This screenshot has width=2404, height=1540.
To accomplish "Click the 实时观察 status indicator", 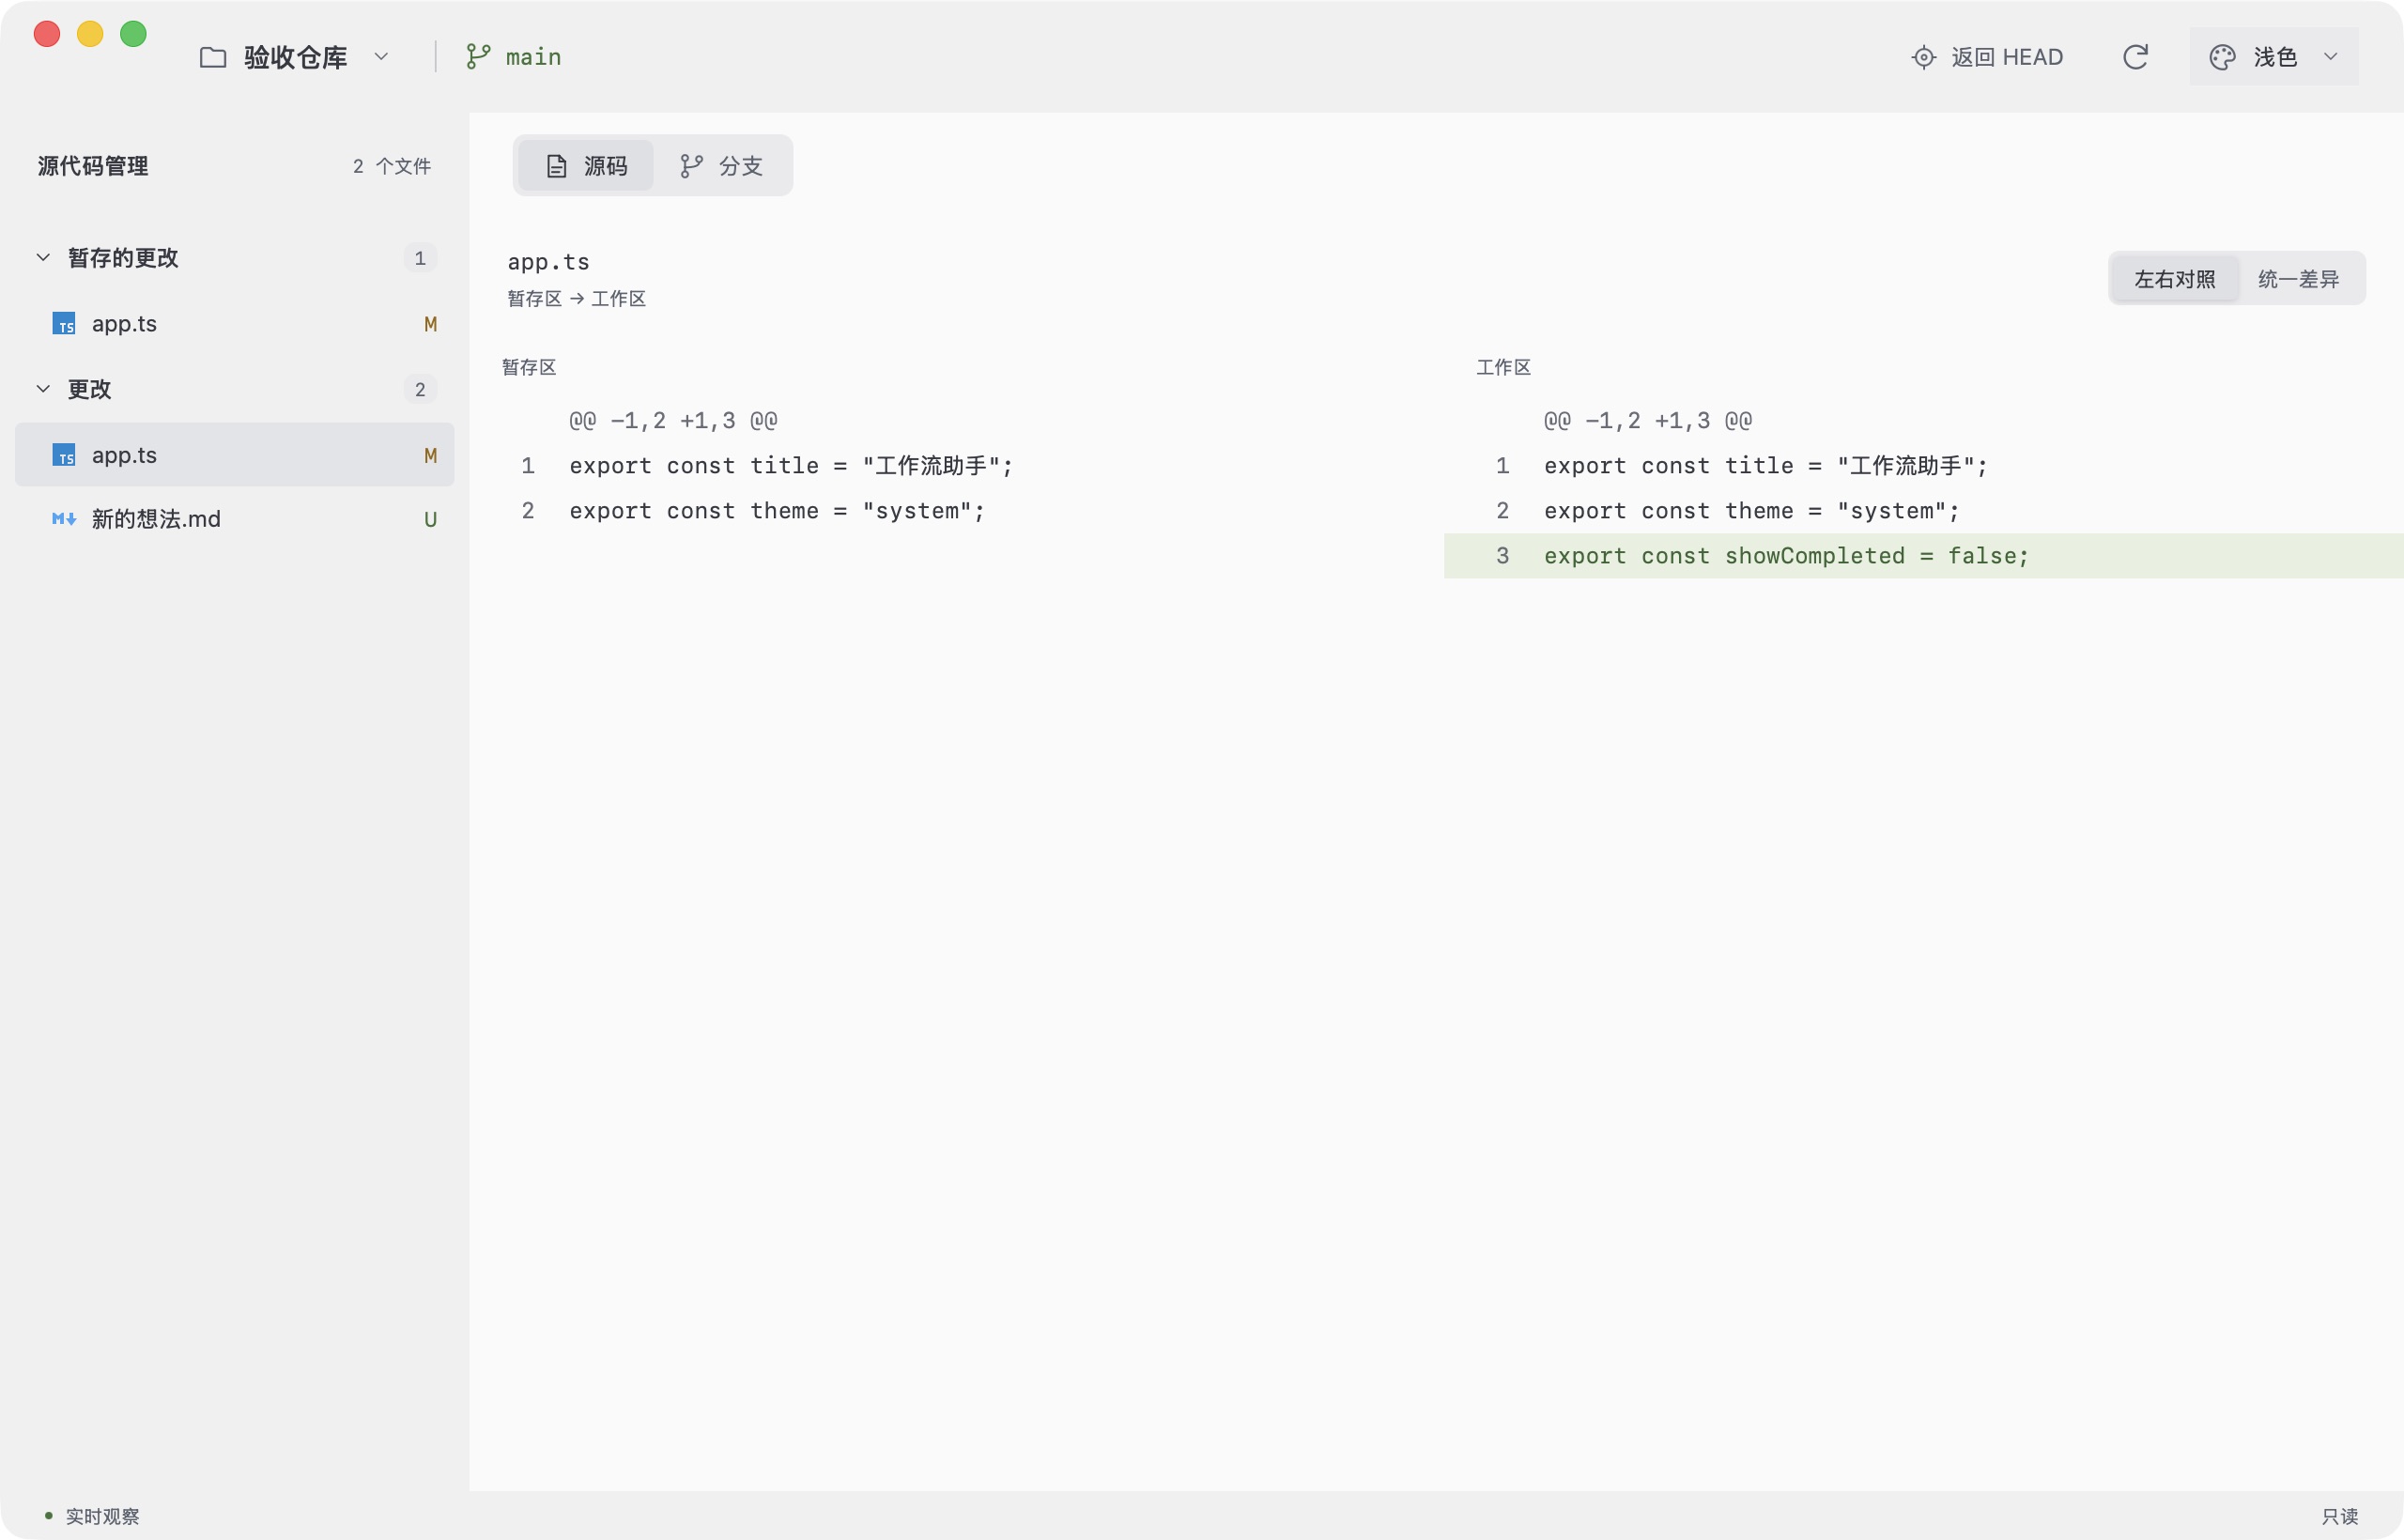I will tap(92, 1516).
